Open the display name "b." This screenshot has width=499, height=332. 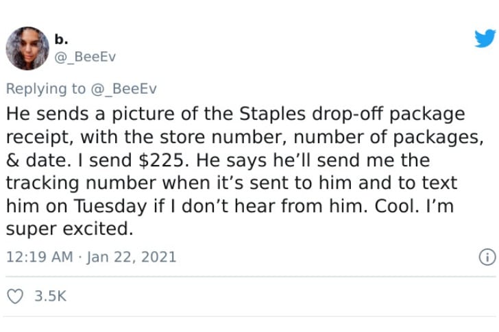coord(61,39)
